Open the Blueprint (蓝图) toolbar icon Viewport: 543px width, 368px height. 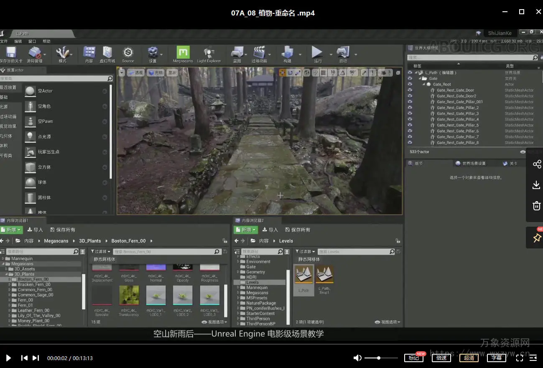point(237,53)
